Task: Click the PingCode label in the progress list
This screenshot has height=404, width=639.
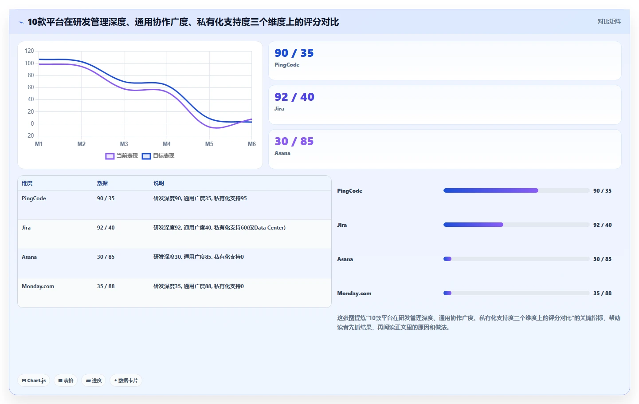Action: pos(349,191)
